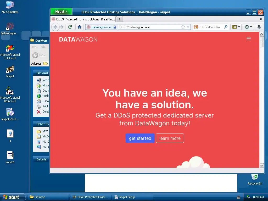Expand the URL history dropdown arrow
268x201 pixels.
click(188, 27)
